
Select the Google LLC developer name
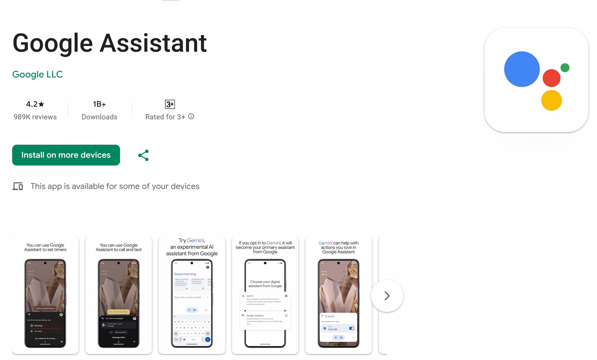pyautogui.click(x=37, y=74)
